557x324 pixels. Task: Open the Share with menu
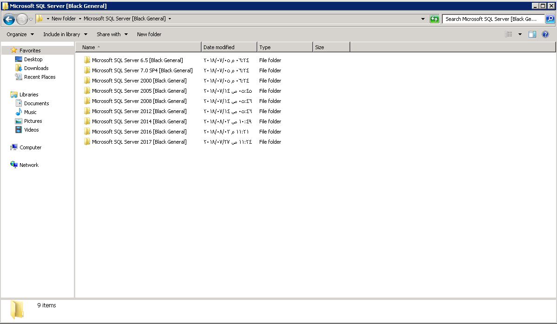pyautogui.click(x=112, y=34)
